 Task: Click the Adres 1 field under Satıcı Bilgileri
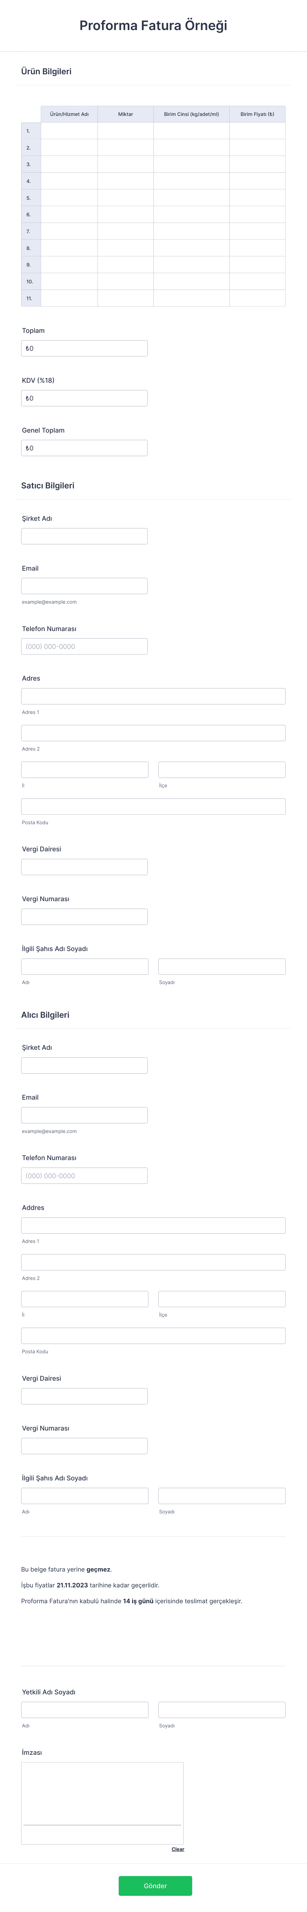(x=153, y=695)
